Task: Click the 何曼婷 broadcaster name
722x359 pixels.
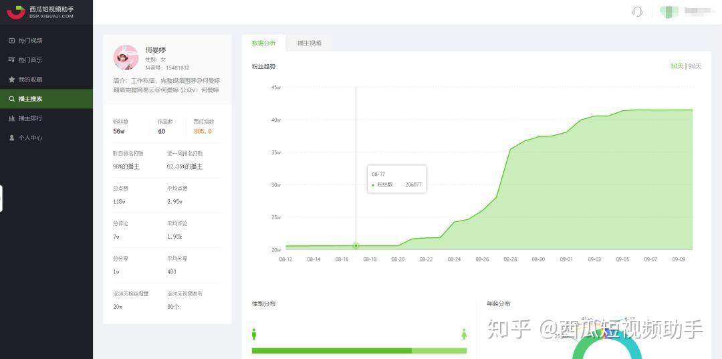Action: tap(155, 49)
